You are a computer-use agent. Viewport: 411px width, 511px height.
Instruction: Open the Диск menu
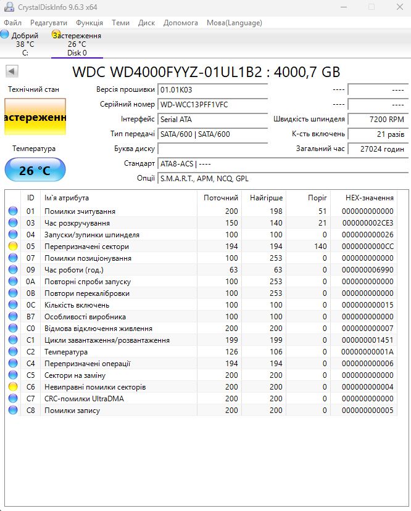pos(146,23)
